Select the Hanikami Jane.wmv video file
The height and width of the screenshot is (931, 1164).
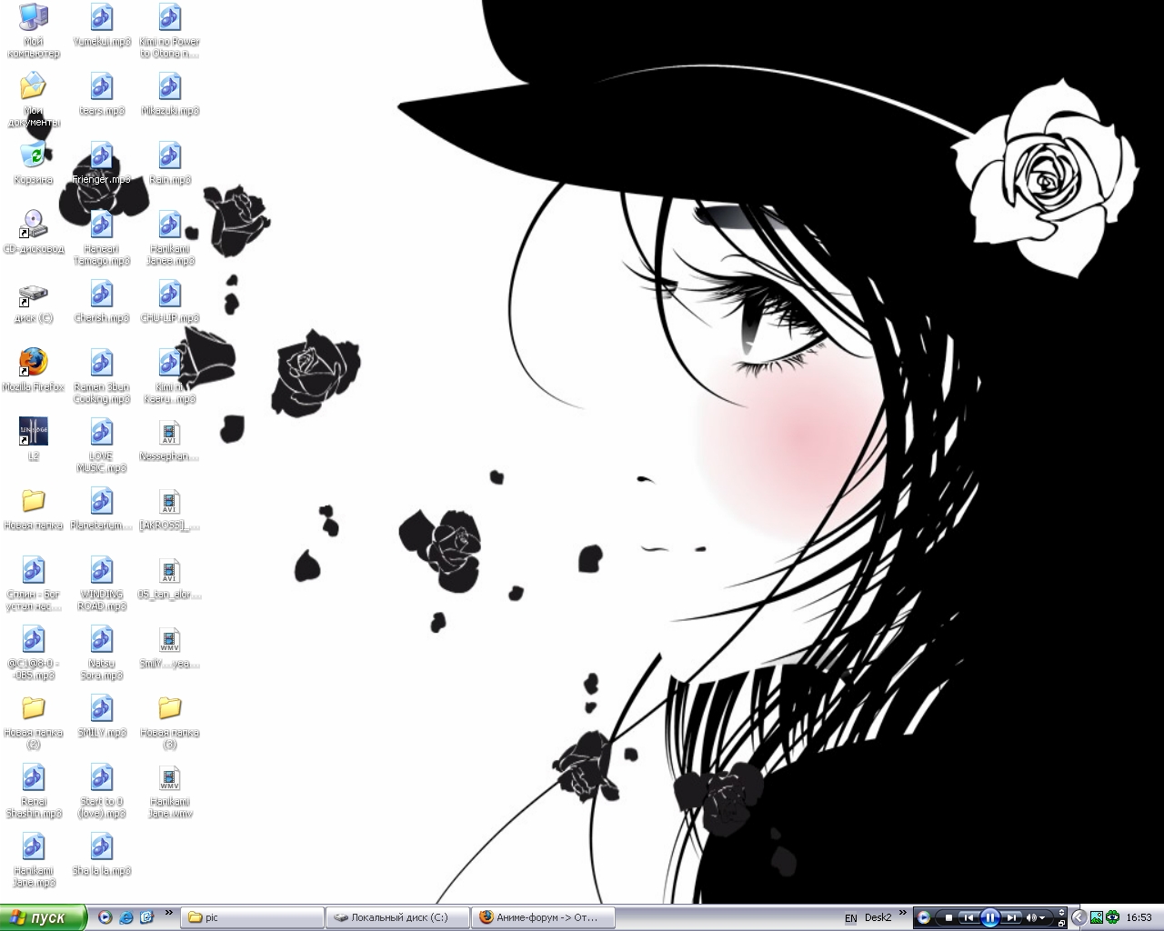[170, 791]
